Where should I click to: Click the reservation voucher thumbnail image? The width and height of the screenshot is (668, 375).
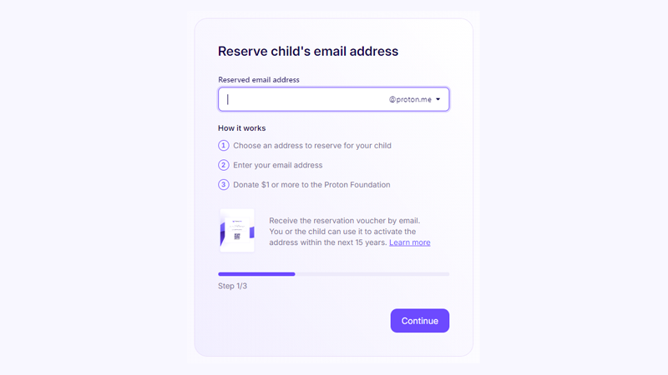click(x=236, y=230)
